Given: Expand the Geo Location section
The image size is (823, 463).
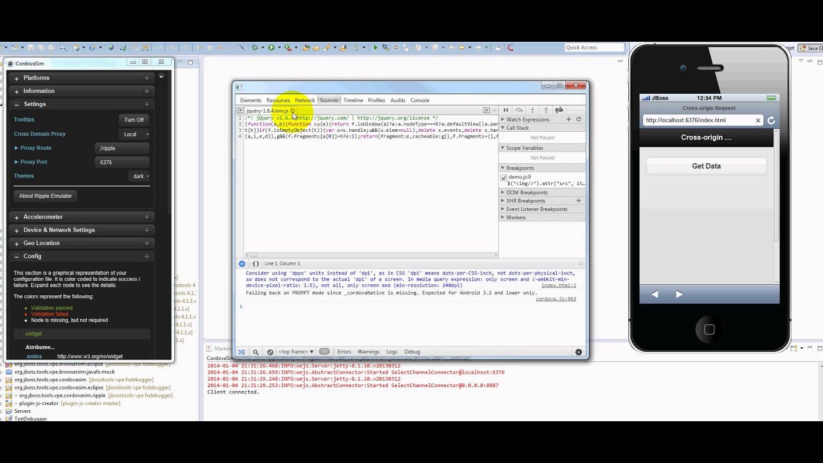Looking at the screenshot, I should click(x=82, y=243).
